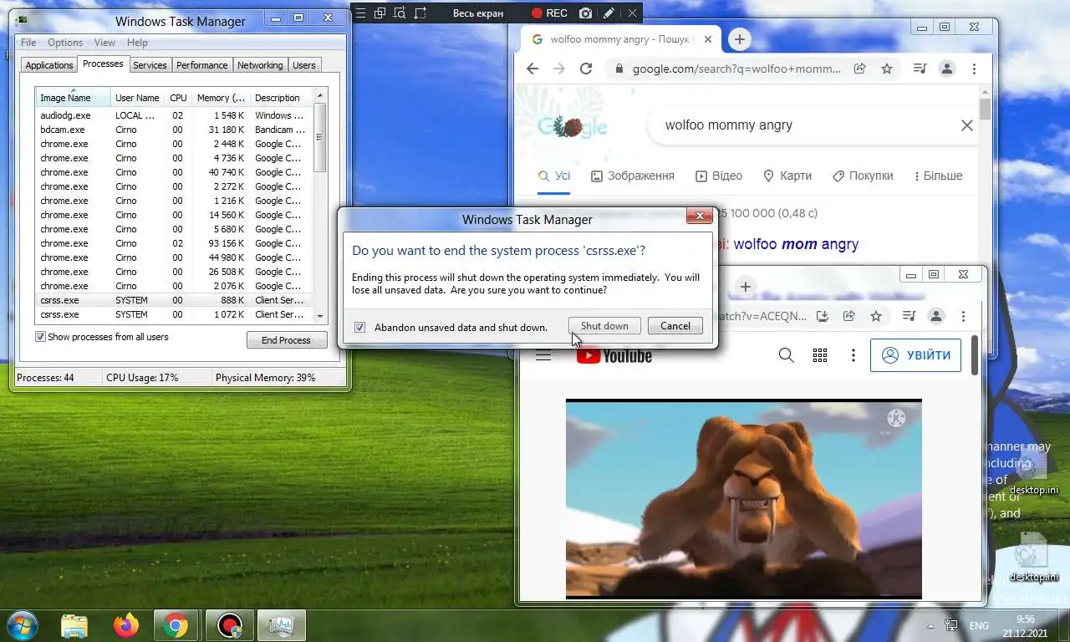Open the View menu in Task Manager
The width and height of the screenshot is (1070, 642).
[104, 43]
